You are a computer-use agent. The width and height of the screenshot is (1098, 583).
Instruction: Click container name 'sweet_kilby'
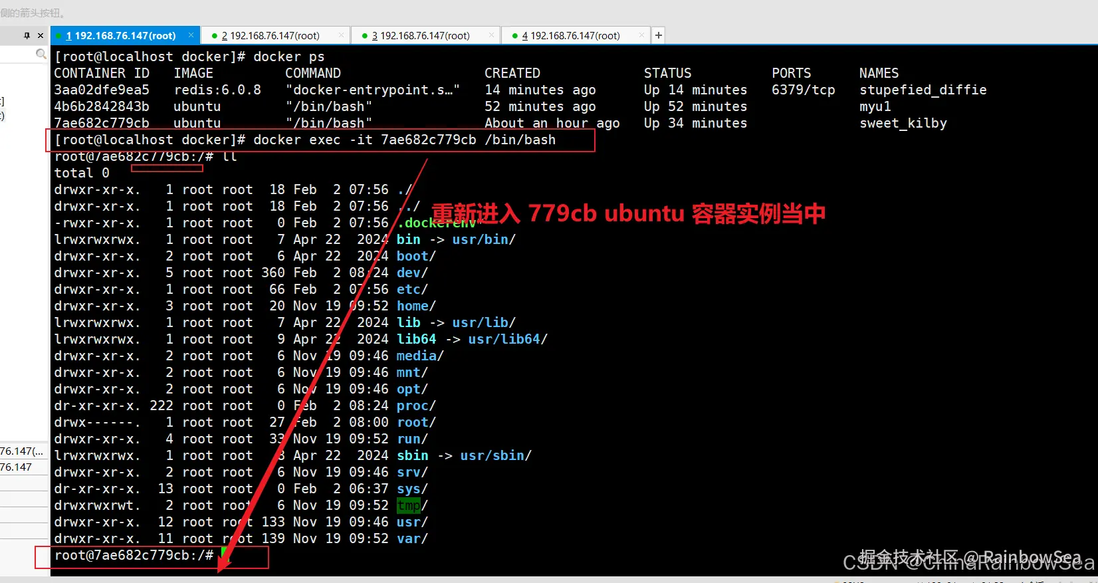(903, 123)
